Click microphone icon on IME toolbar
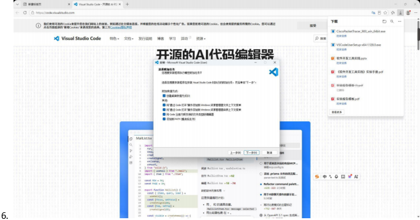This screenshot has width=420, height=220. (x=336, y=177)
